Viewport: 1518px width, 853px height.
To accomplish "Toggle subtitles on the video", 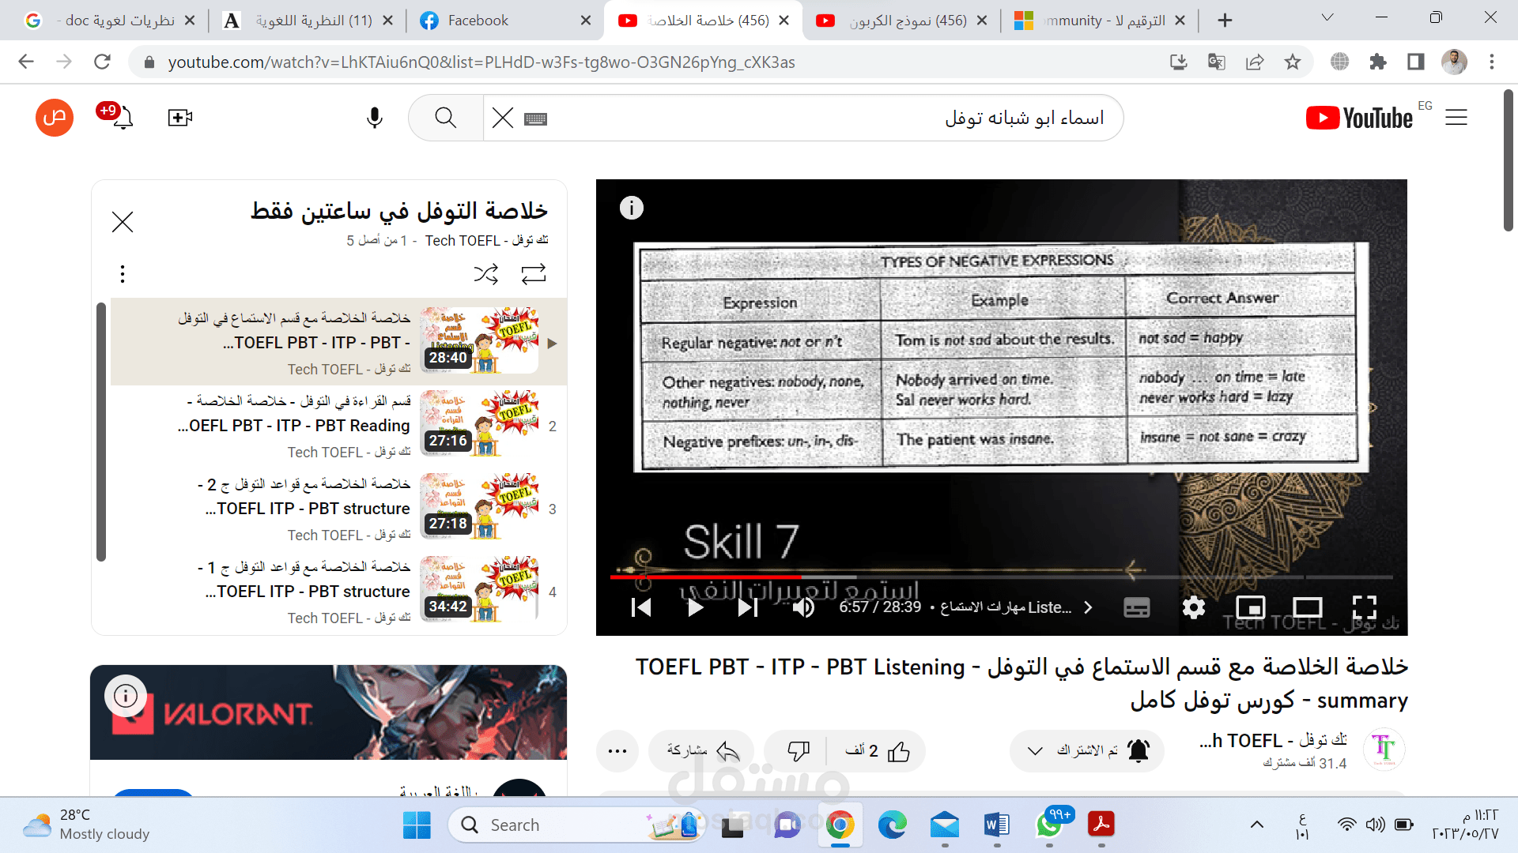I will [1136, 607].
